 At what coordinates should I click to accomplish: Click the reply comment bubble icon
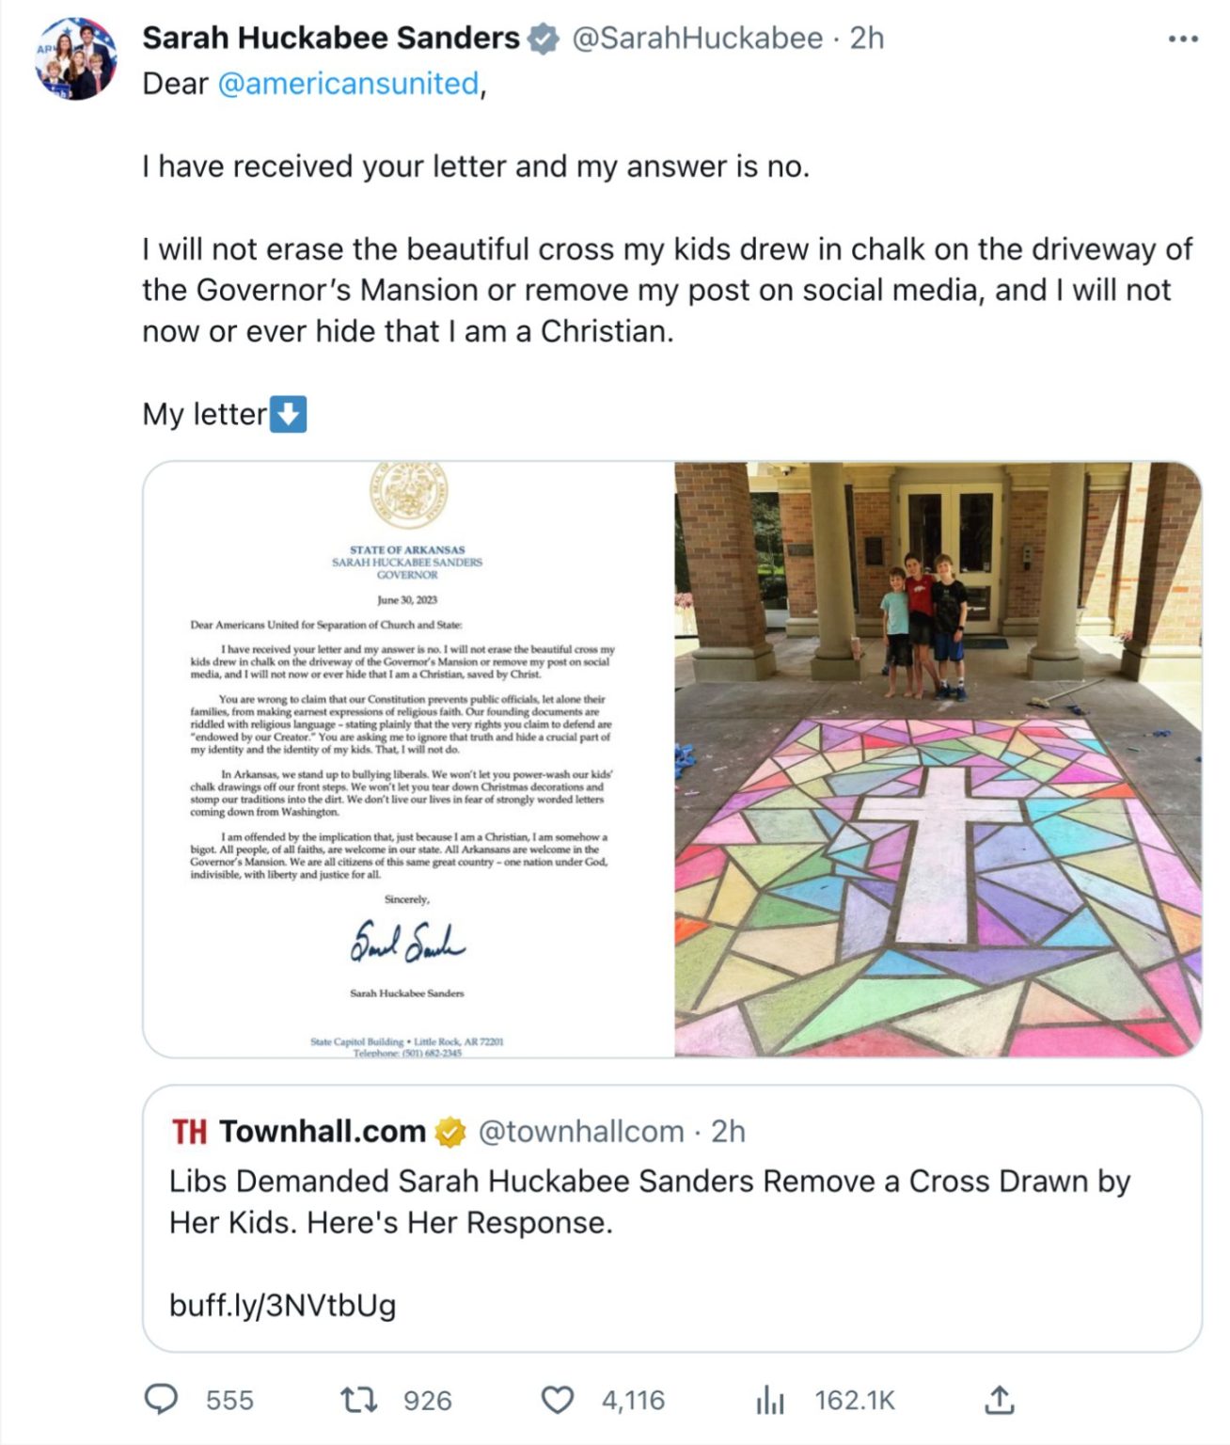(161, 1399)
